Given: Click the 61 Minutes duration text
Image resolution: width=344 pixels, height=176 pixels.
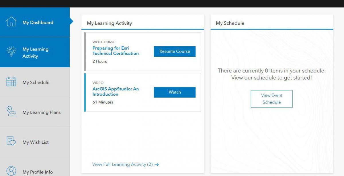Looking at the screenshot, I should coord(103,102).
